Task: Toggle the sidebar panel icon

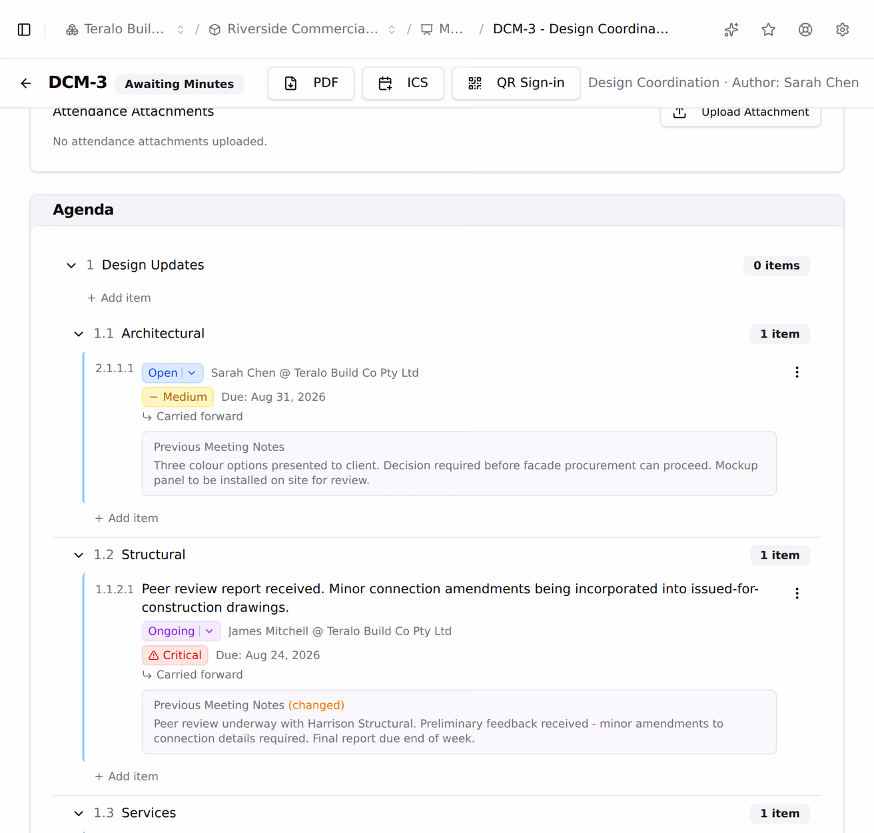Action: [24, 29]
